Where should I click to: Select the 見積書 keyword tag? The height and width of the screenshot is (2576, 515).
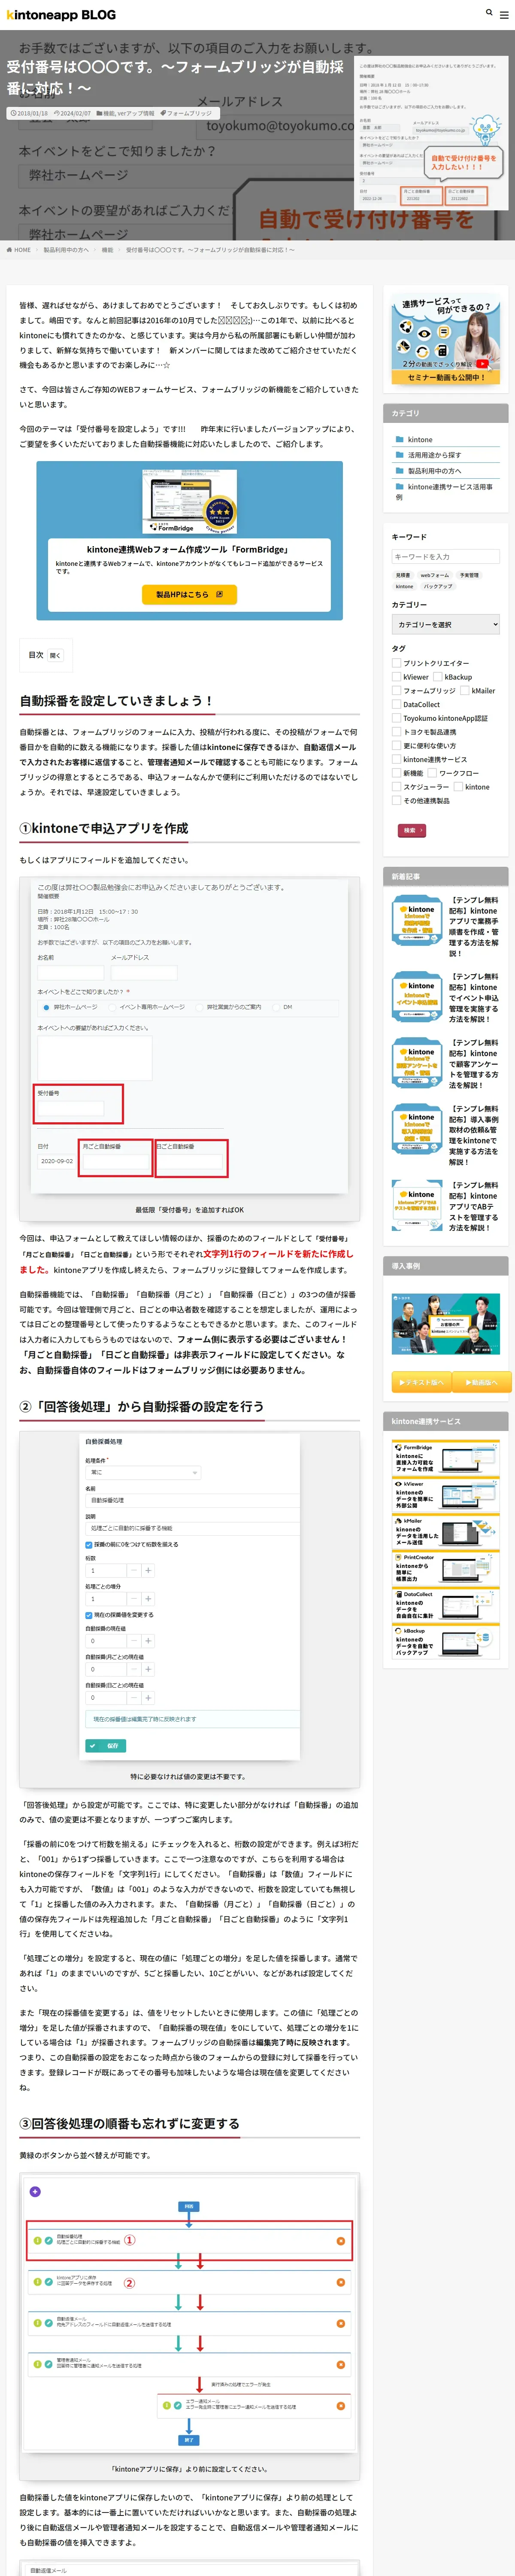point(403,575)
